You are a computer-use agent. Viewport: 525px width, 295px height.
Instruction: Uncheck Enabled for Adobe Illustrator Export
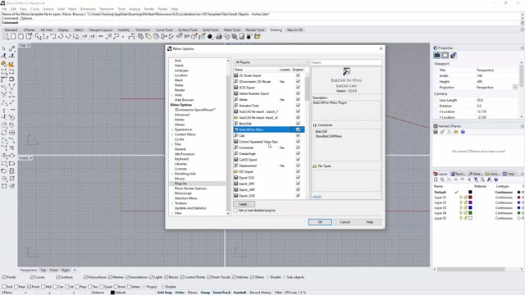pyautogui.click(x=298, y=93)
